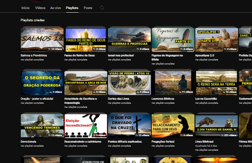This screenshot has height=163, width=252.
Task: Click the Oração - poder e eficácia title
Action: pyautogui.click(x=37, y=99)
